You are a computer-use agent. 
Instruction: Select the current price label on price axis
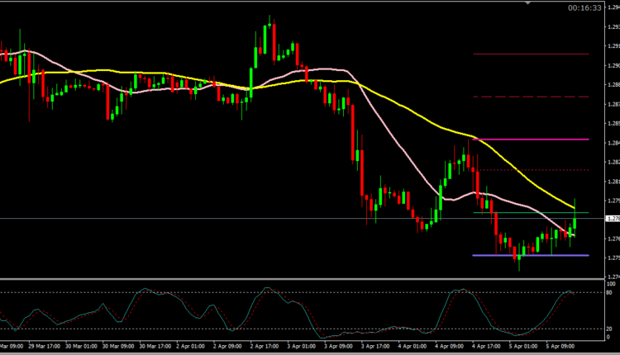[x=613, y=219]
